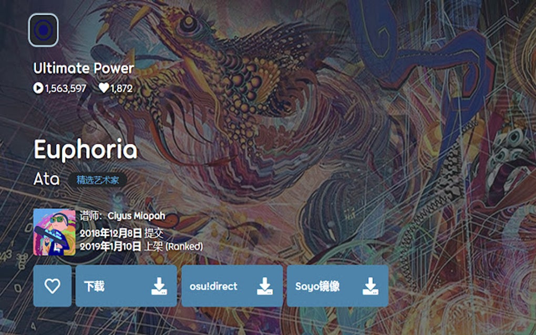Click the download icon on Sayo镜像
Viewport: 536px width, 335px height.
click(x=370, y=286)
